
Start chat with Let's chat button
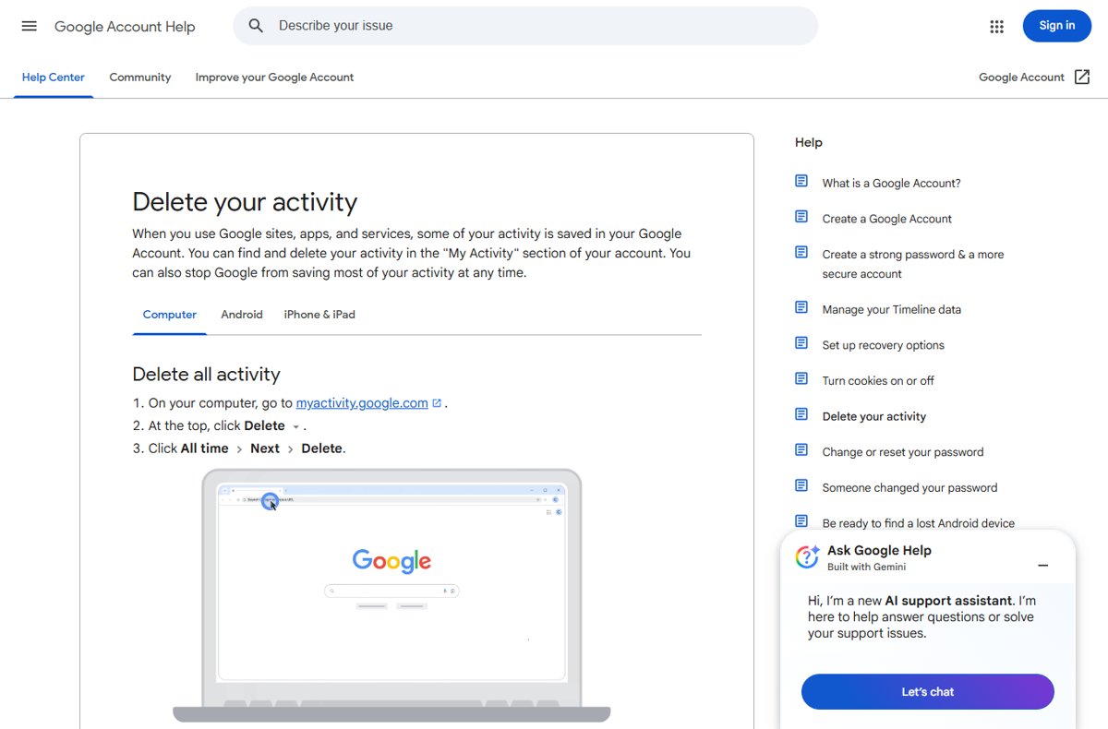[927, 692]
